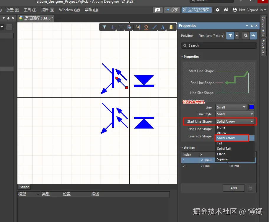Click the select-from-document copy icon in Properties
Viewport: 269px width, 222px height.
click(x=246, y=35)
